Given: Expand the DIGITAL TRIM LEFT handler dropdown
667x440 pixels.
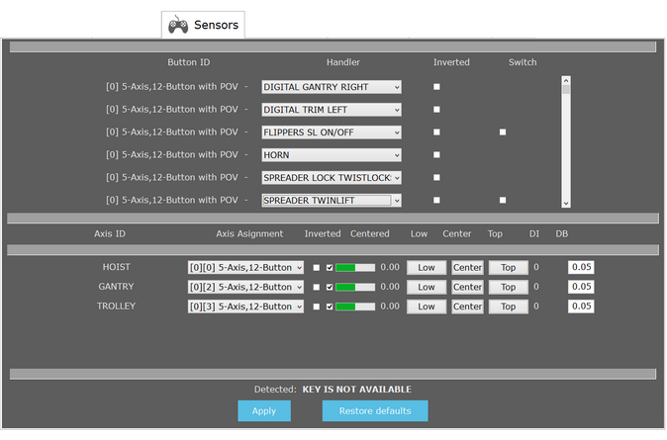Looking at the screenshot, I should (332, 110).
